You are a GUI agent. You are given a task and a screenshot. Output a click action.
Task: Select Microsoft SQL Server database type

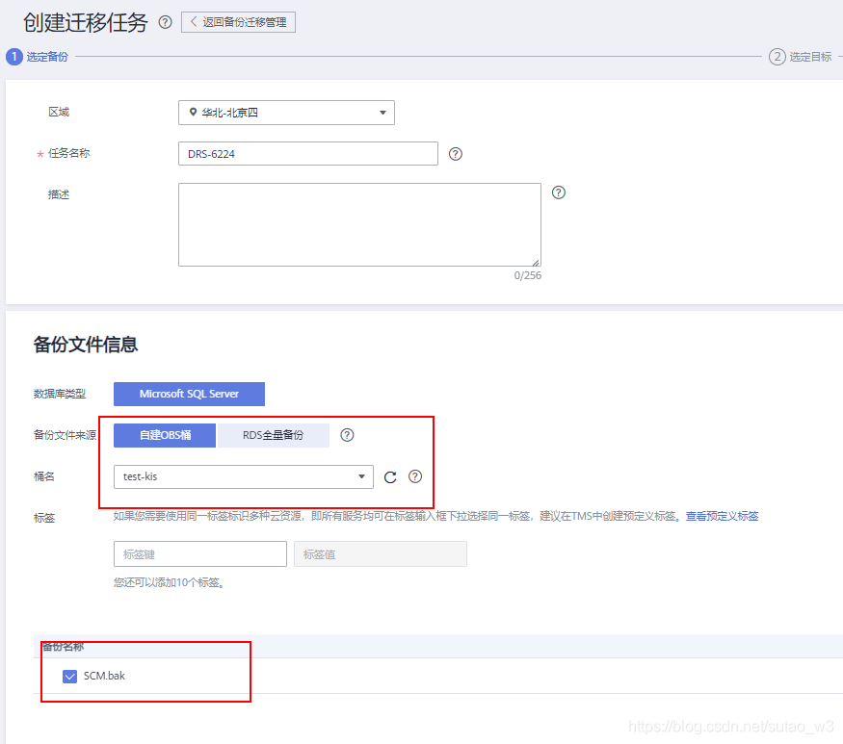[189, 394]
